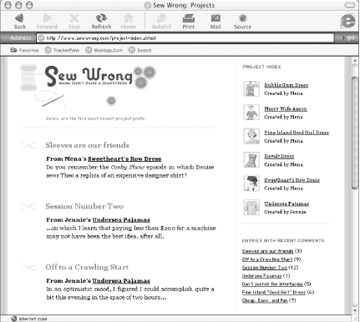Image resolution: width=360 pixels, height=322 pixels.
Task: Click the scroll up arrow
Action: pos(355,60)
